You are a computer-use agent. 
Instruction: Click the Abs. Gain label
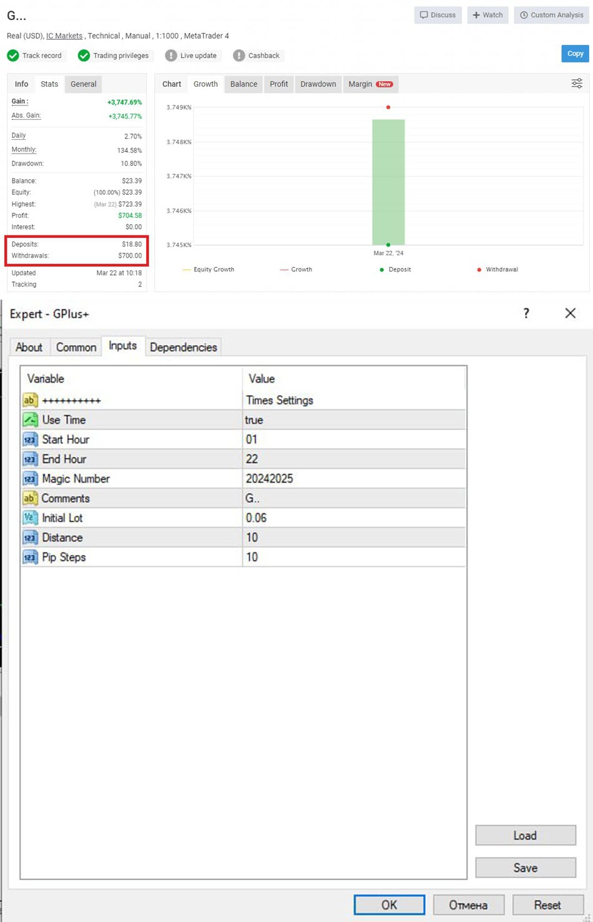(26, 116)
